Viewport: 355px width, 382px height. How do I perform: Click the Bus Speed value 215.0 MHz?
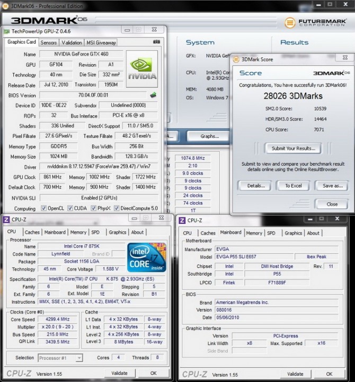tap(57, 334)
